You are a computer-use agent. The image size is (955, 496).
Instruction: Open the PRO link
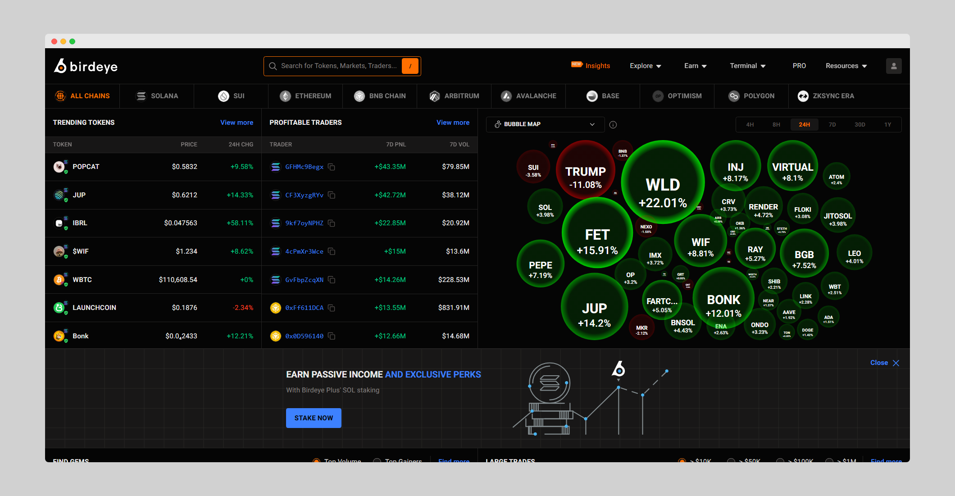pos(799,66)
